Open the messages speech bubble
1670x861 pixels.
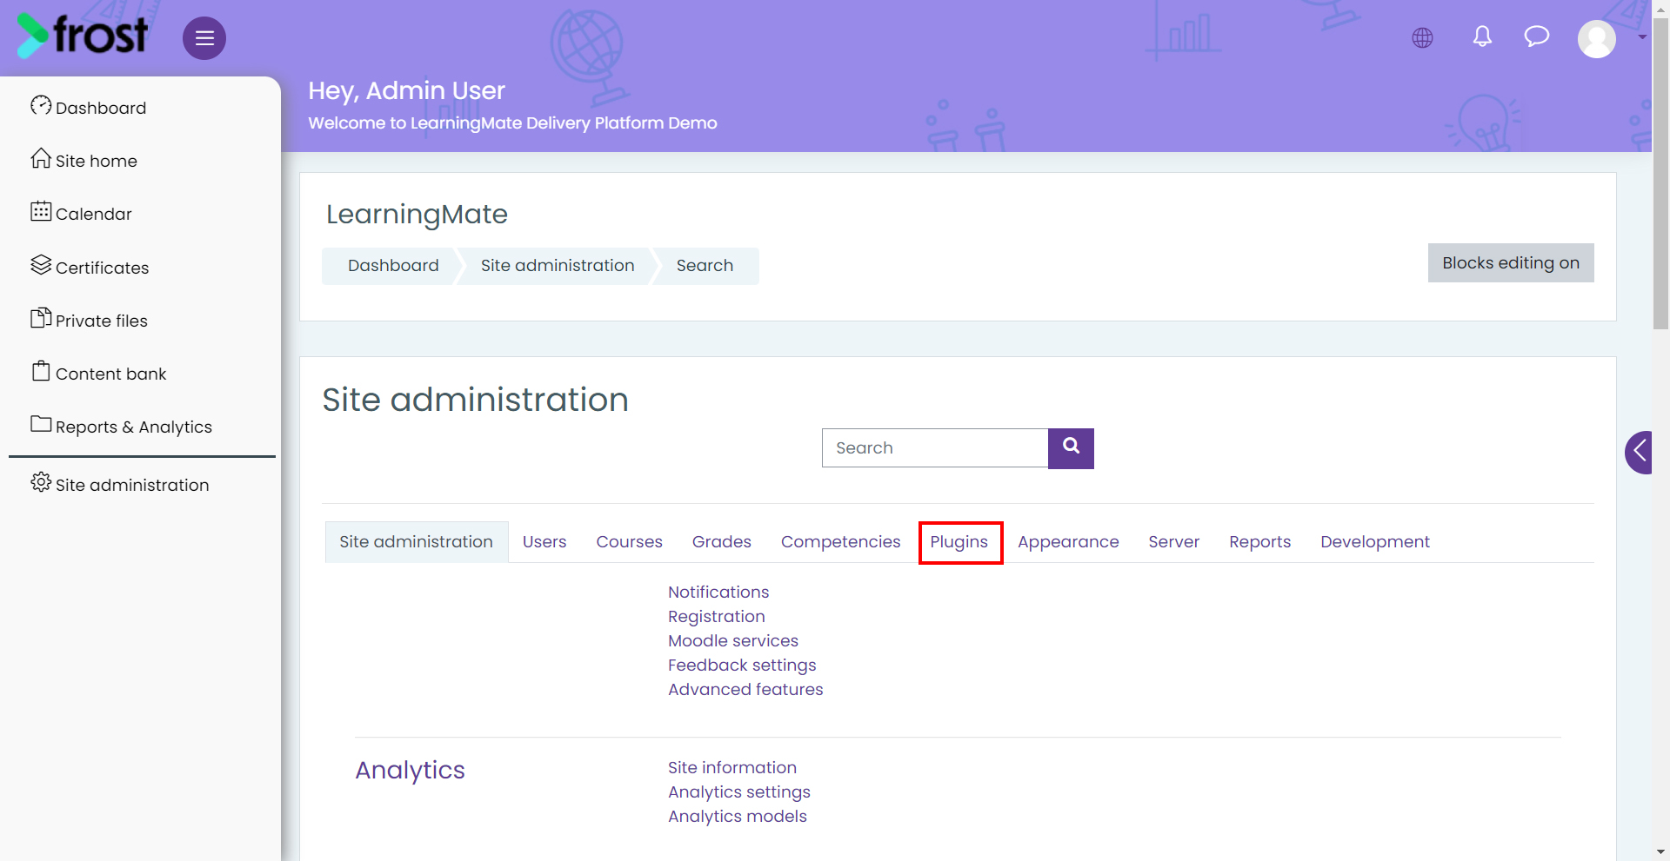click(x=1537, y=36)
